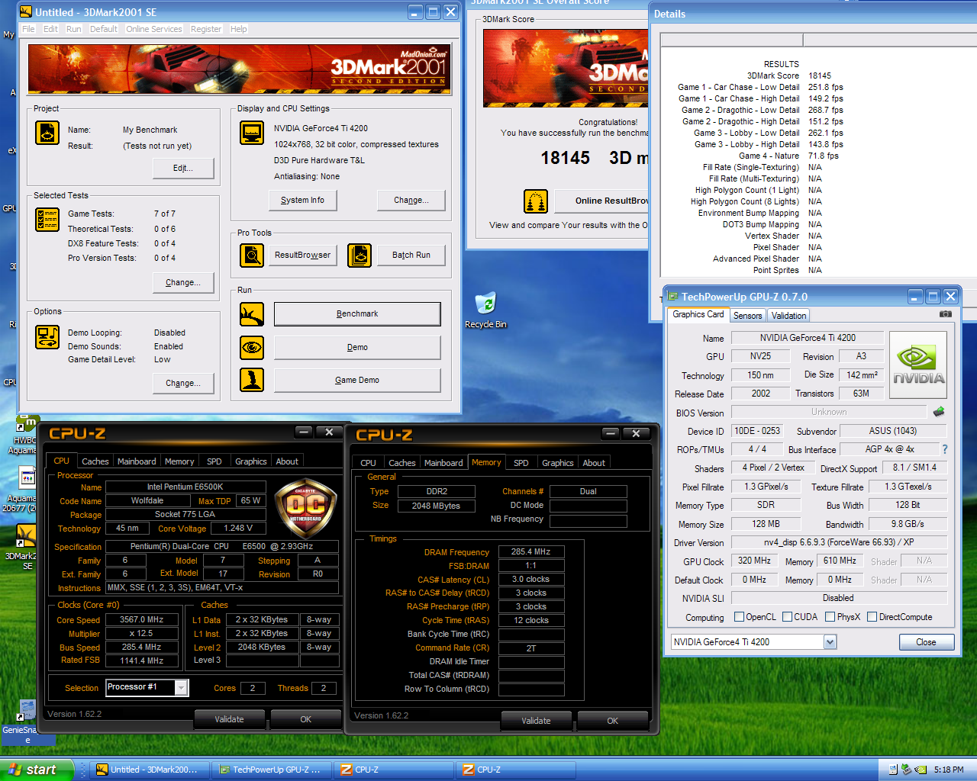Toggle the OpenCL checkbox in GPU-Z
The image size is (977, 781).
tap(739, 616)
